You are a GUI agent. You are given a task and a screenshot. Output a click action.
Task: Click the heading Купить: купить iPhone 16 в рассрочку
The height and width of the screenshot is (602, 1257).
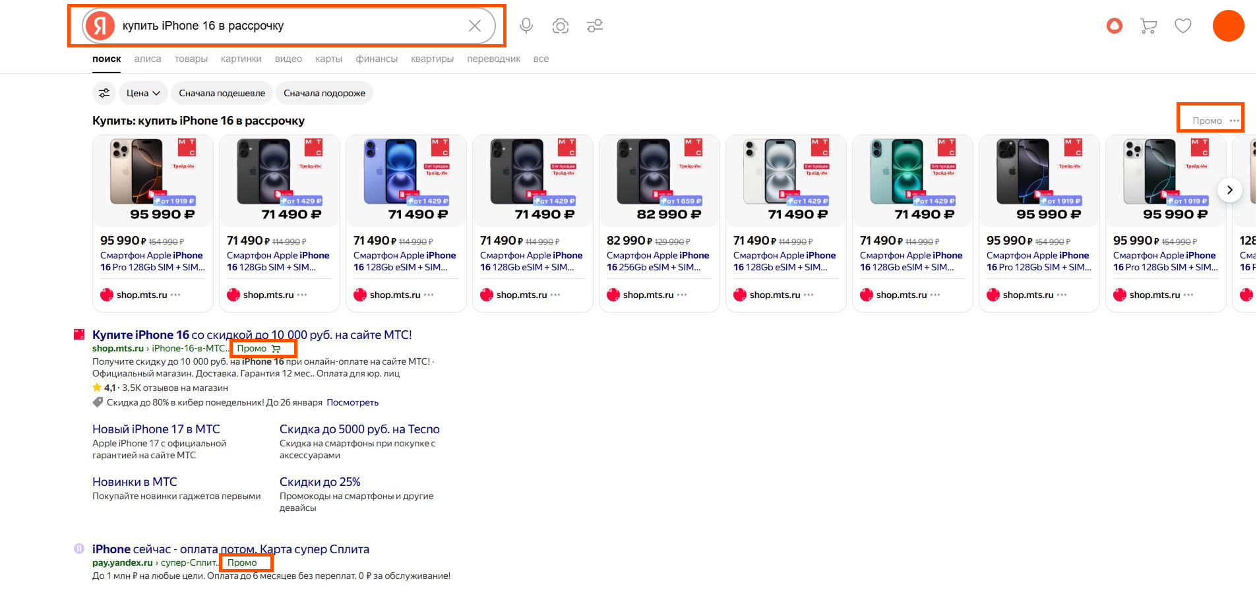(x=199, y=121)
